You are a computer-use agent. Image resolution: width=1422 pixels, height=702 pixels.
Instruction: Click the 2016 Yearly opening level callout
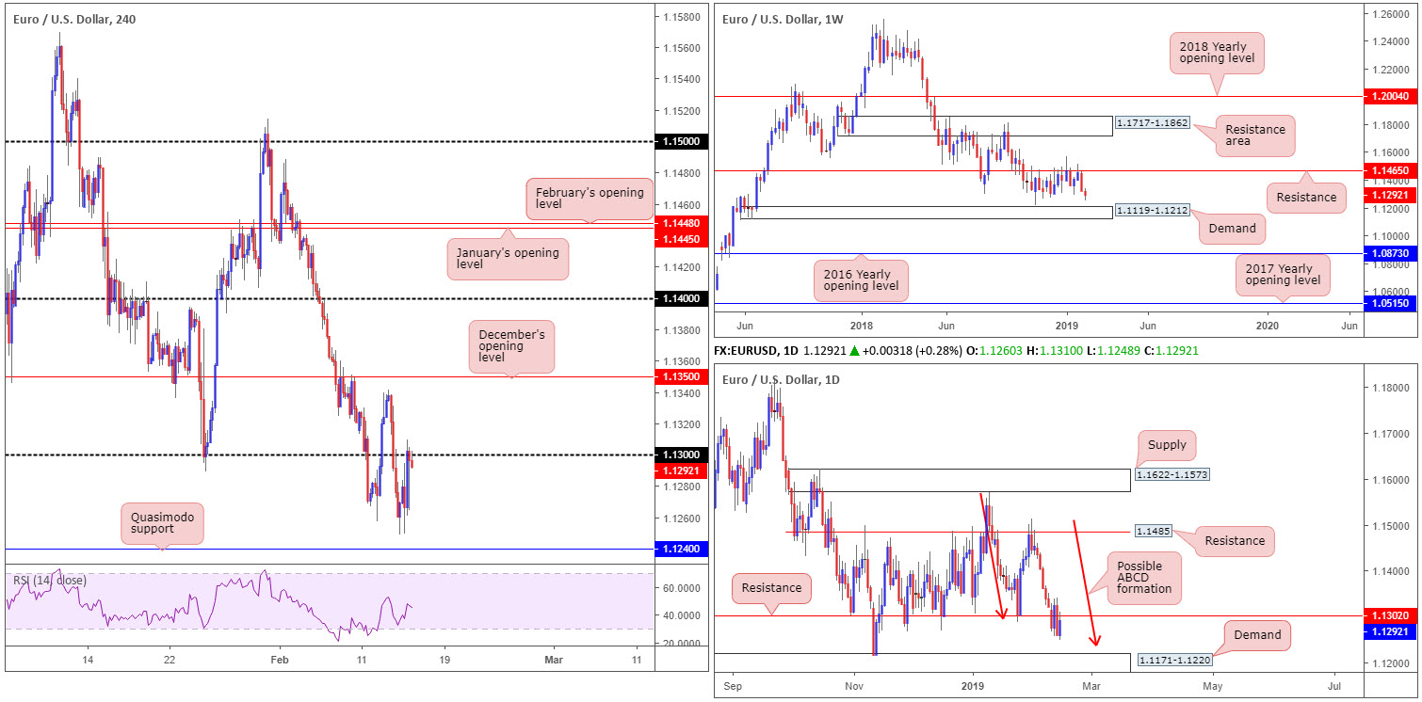click(860, 279)
